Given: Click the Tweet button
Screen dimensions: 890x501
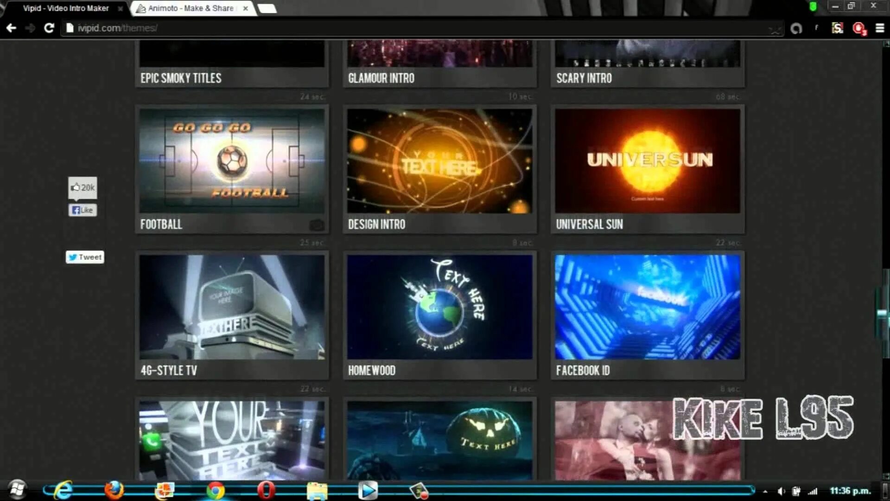Looking at the screenshot, I should coord(85,257).
